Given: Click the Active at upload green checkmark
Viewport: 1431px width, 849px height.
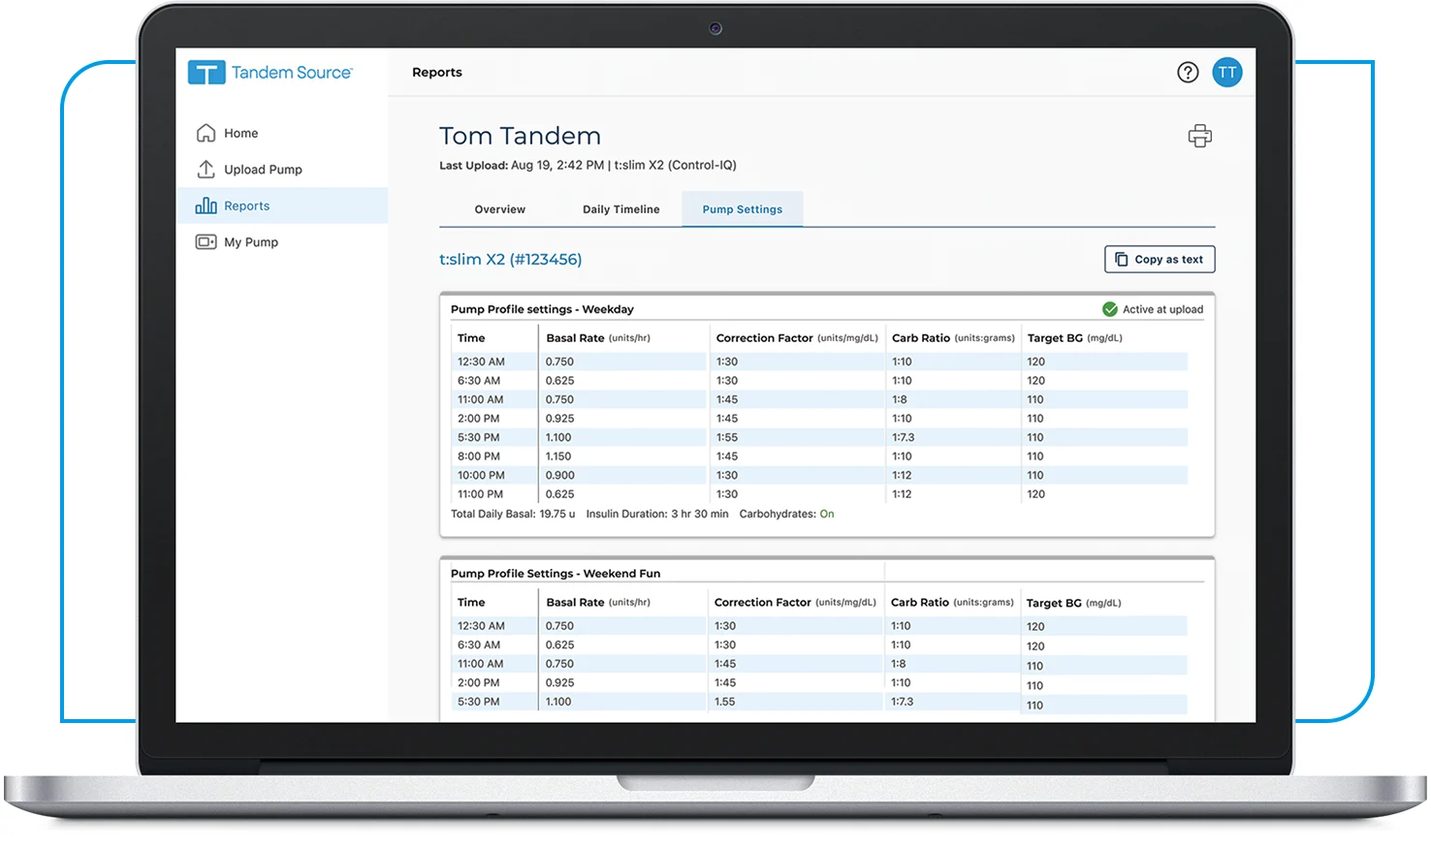Looking at the screenshot, I should [1110, 309].
